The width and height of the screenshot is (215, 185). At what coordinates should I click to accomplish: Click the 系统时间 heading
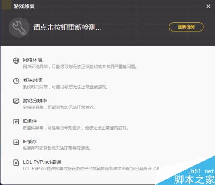point(33,80)
